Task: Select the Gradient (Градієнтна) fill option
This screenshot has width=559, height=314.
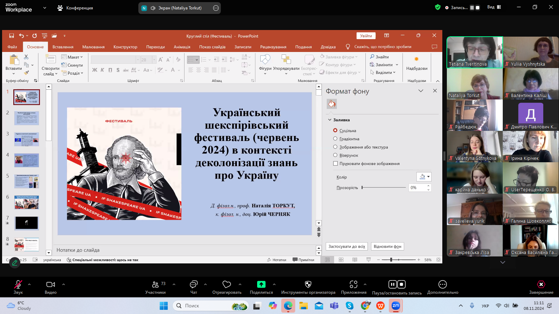Action: click(335, 139)
